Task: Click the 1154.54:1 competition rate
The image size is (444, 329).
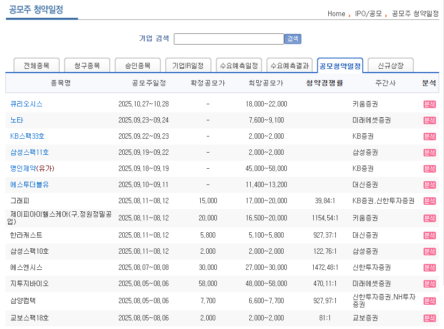Action: 325,218
